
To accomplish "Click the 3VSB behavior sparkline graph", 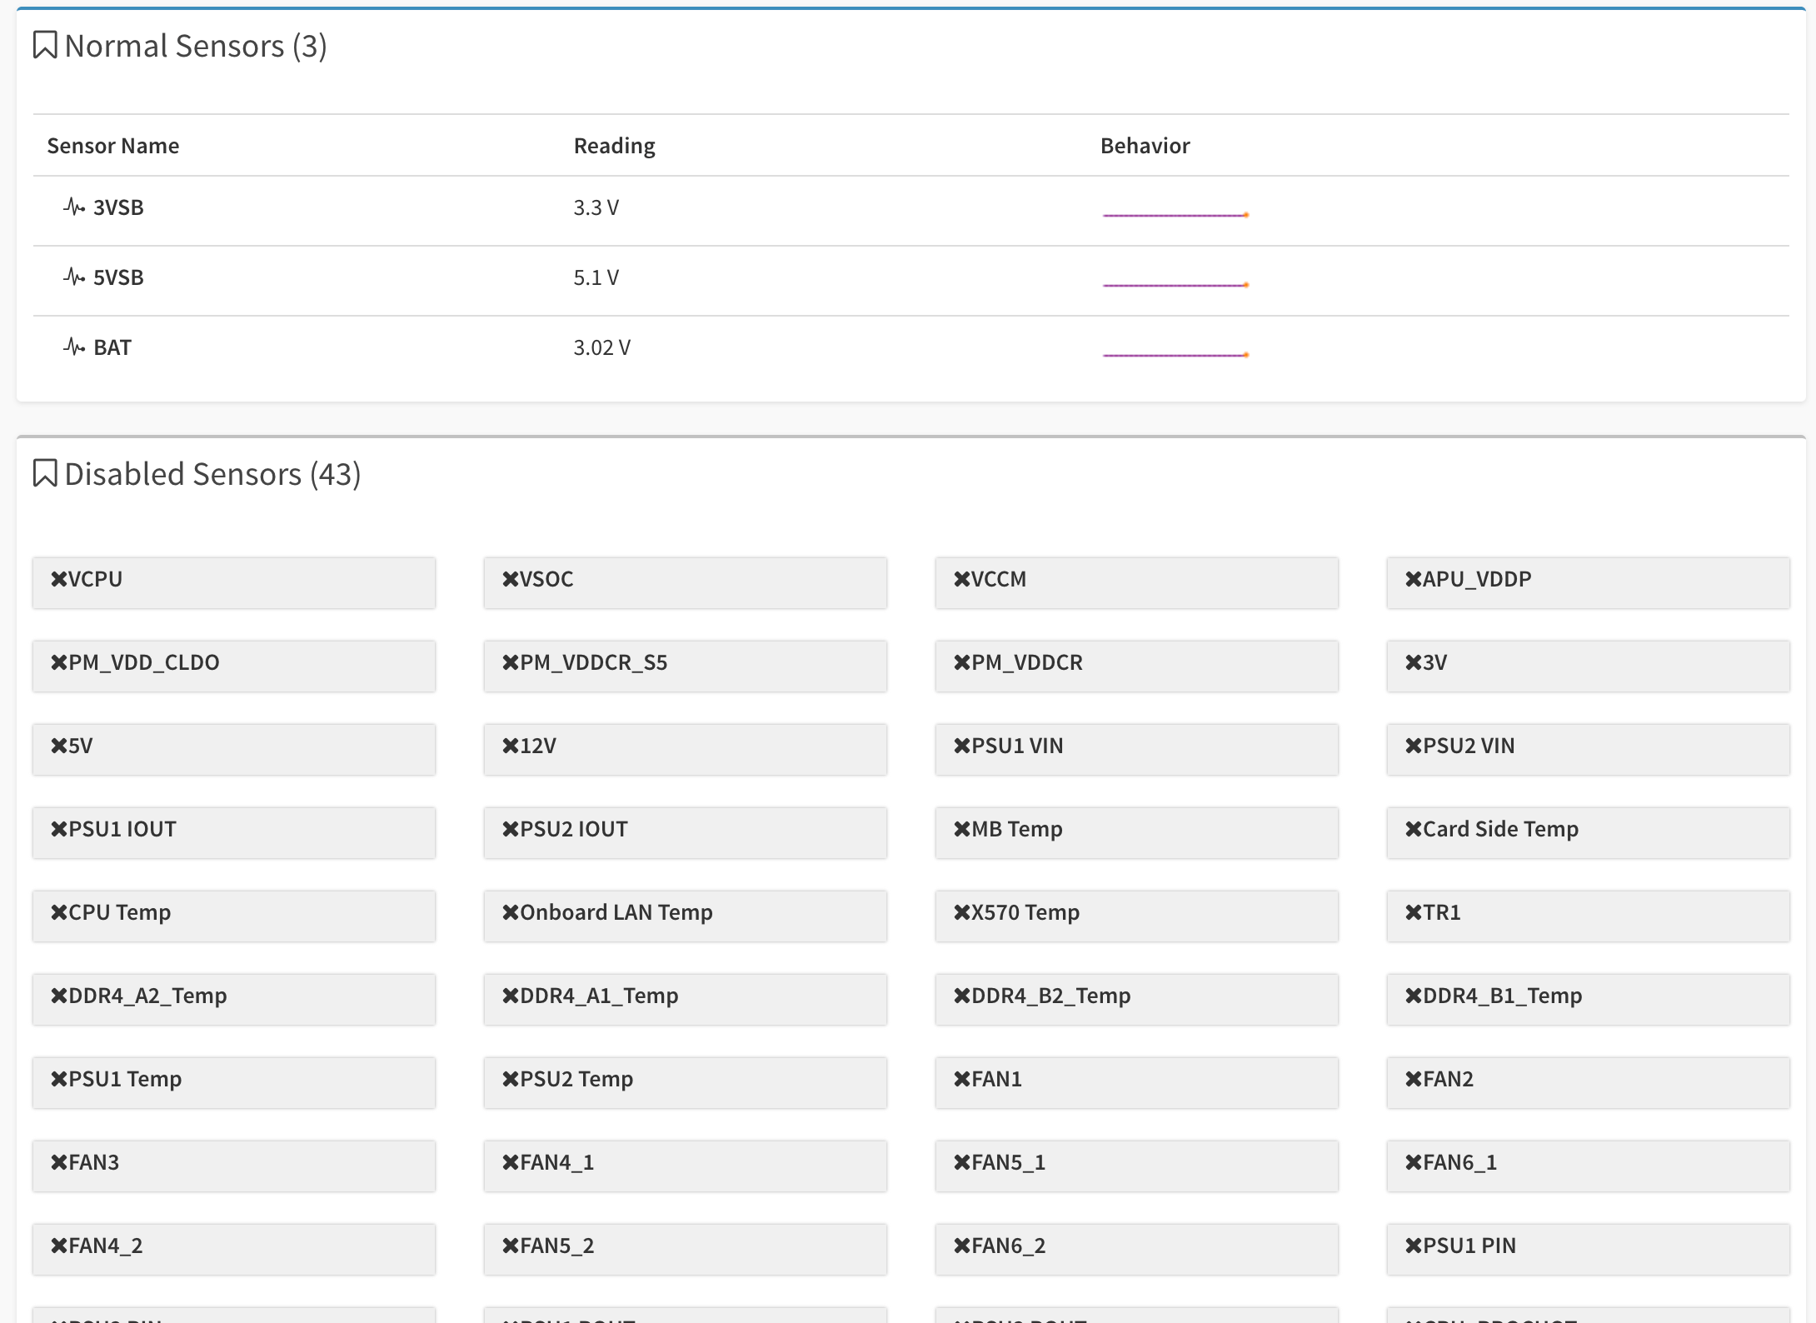I will 1175,215.
